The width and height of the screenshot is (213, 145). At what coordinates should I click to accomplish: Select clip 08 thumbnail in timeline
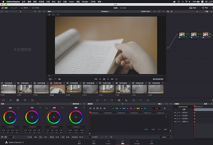tap(122, 89)
